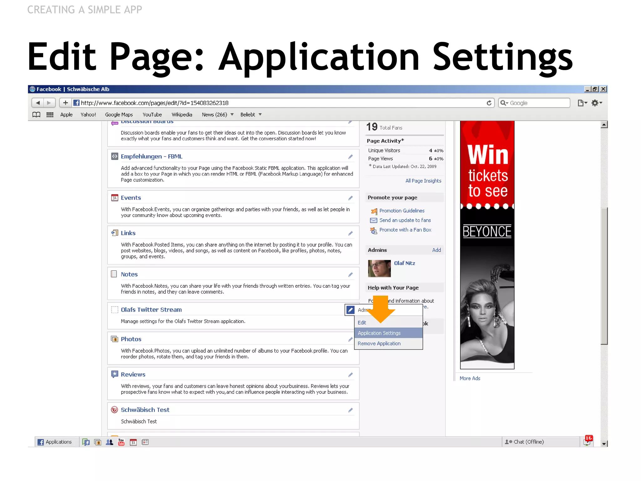Open Olaf Nitz profile link
The height and width of the screenshot is (481, 641).
(404, 263)
